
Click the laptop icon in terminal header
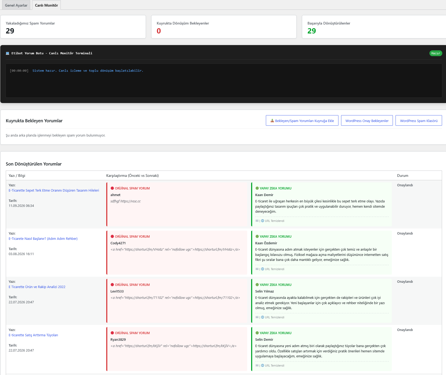coord(8,53)
